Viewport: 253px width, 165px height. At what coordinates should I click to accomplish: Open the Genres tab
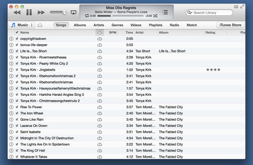117,25
